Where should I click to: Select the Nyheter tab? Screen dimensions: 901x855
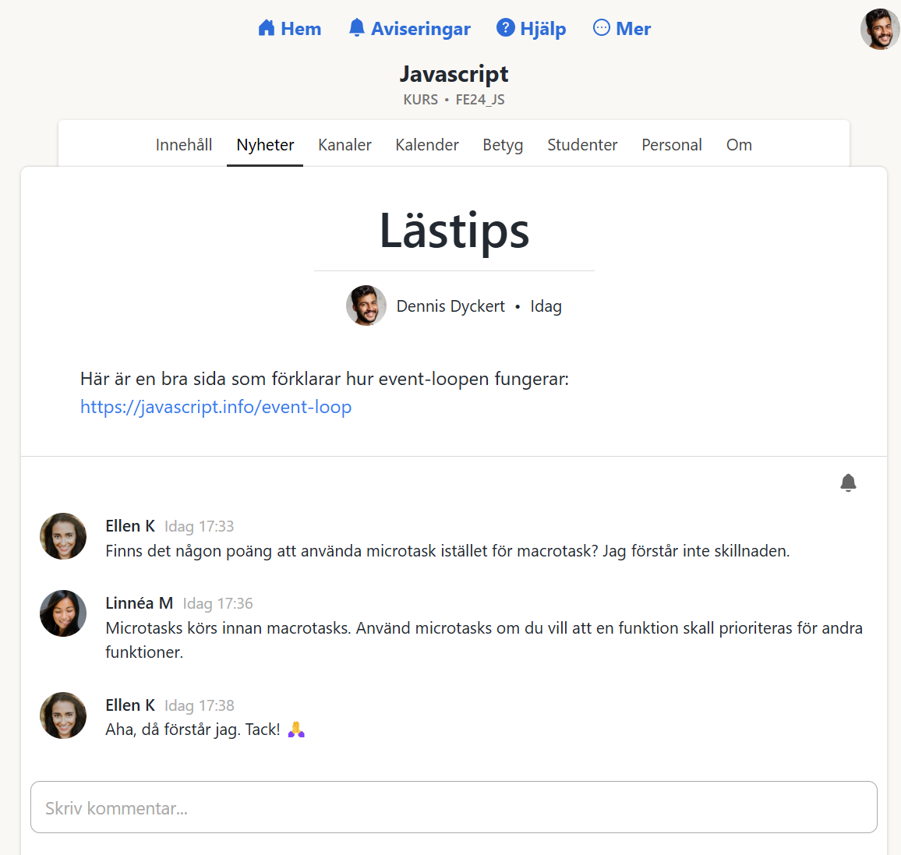tap(265, 145)
